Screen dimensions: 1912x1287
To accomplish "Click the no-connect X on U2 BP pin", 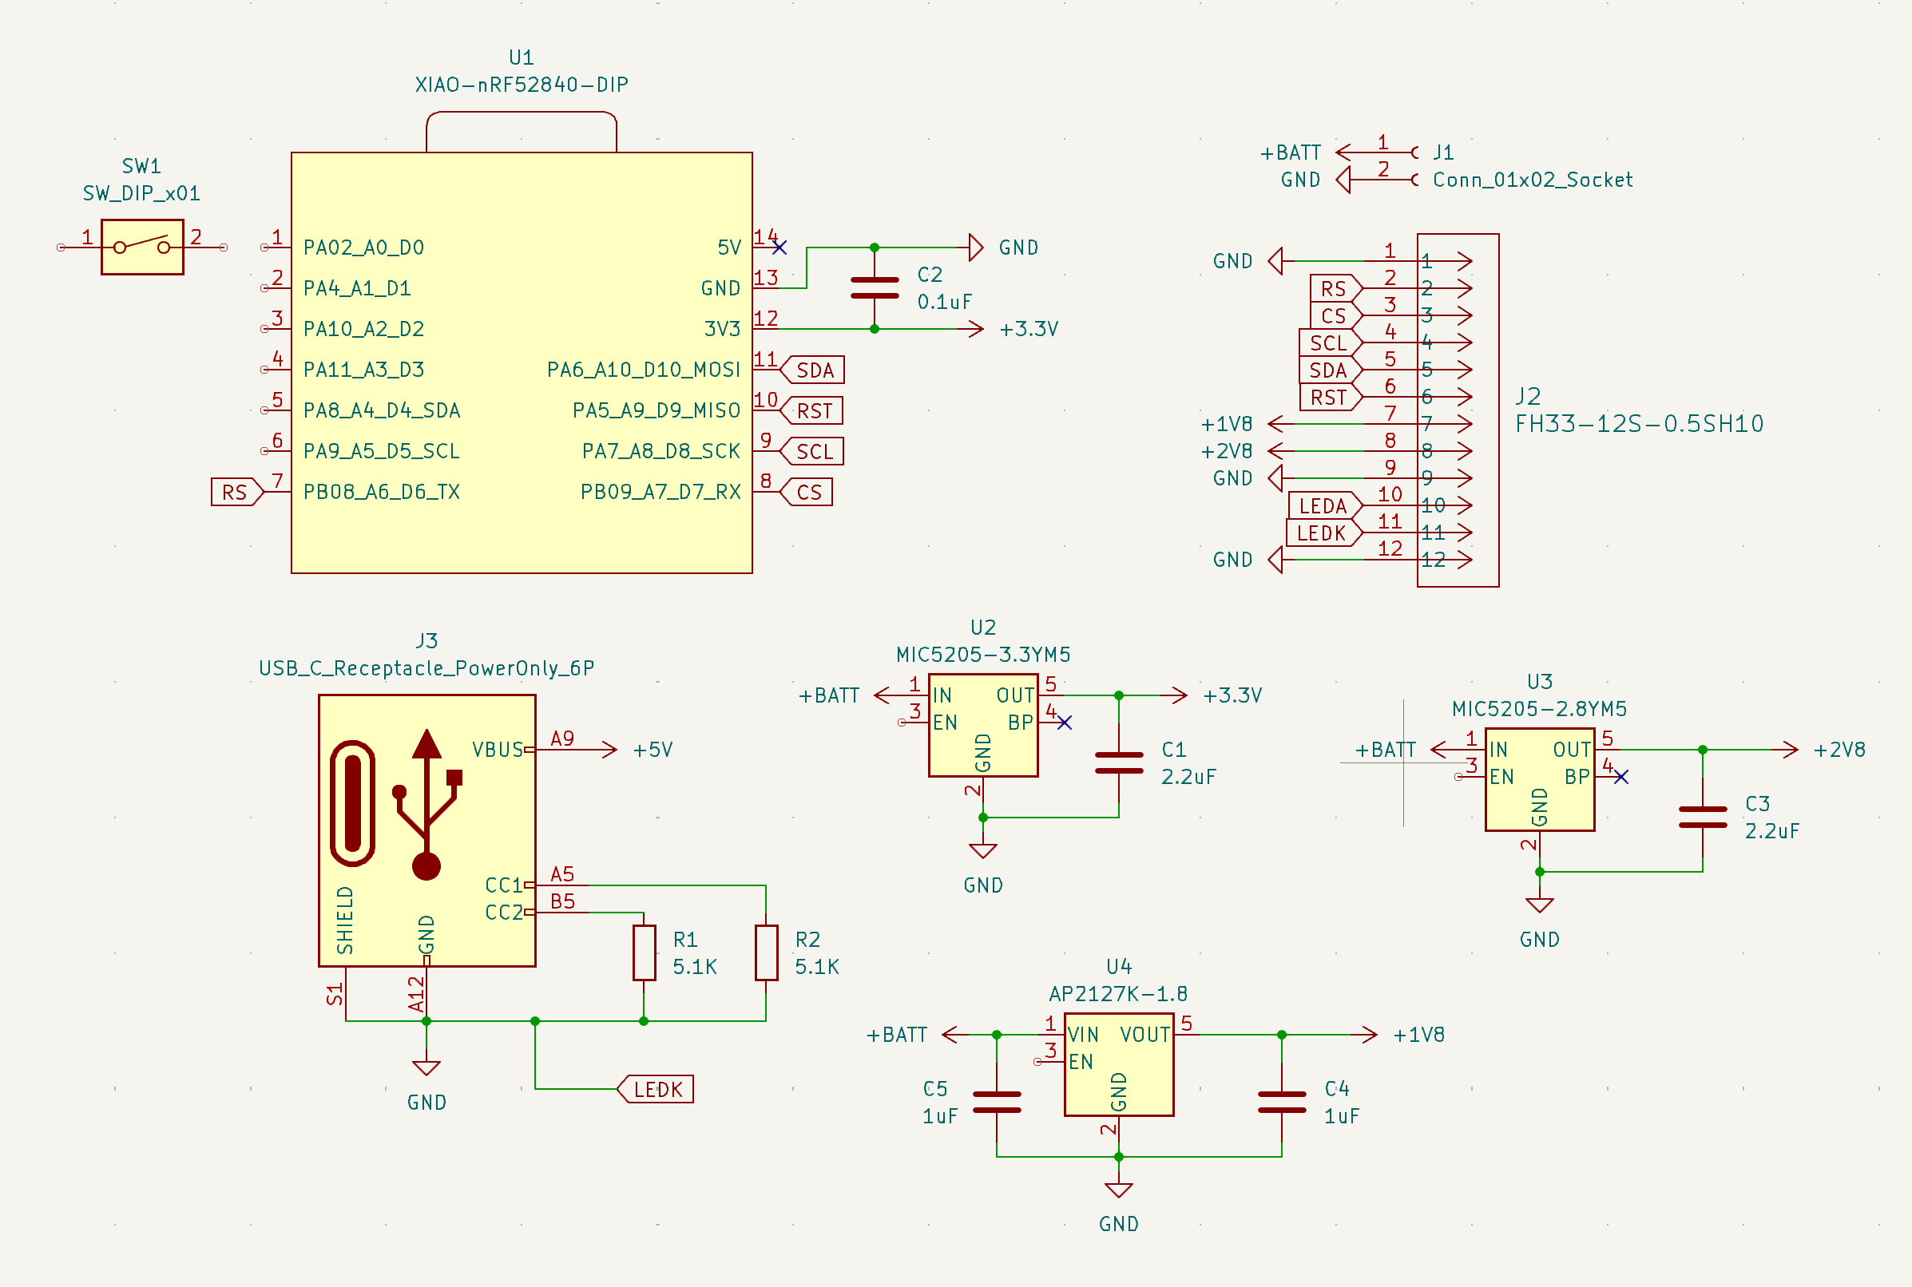I will click(1064, 723).
